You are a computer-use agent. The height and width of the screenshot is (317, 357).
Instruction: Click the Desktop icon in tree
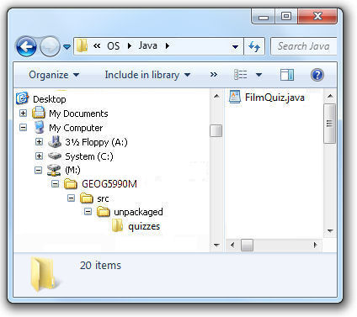tap(22, 98)
